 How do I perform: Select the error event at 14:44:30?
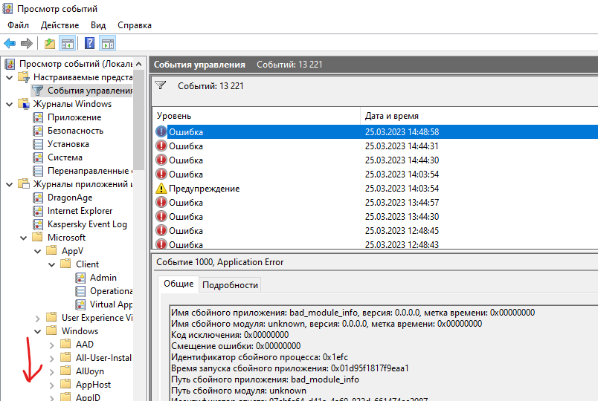tap(376, 160)
